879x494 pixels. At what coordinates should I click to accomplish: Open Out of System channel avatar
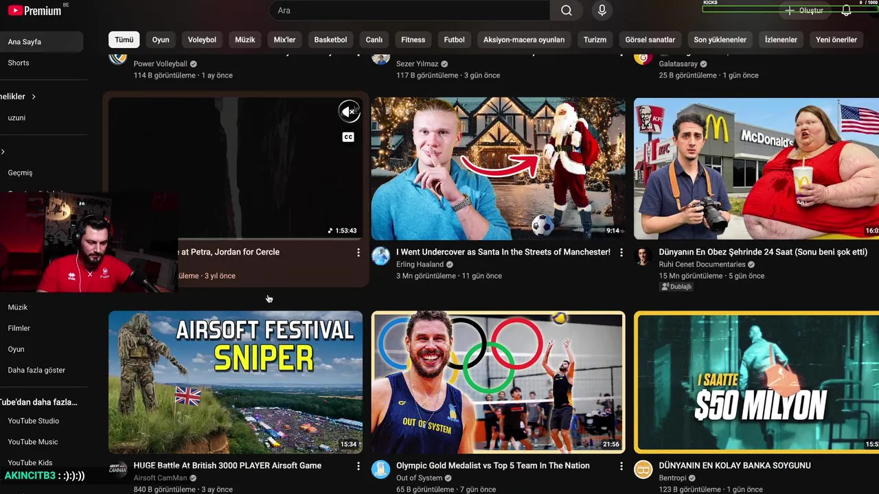pos(380,469)
